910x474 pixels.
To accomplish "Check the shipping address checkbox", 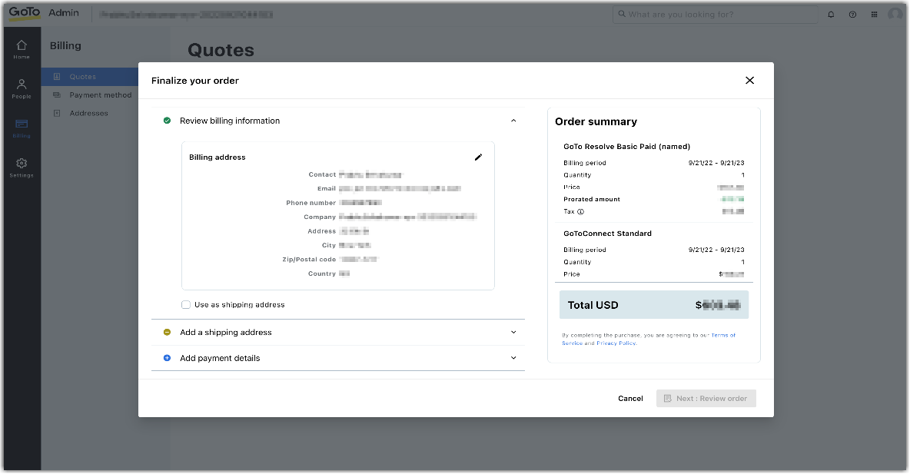I will click(186, 304).
